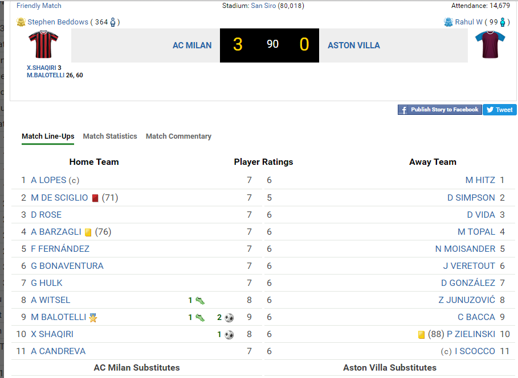This screenshot has height=378, width=518.
Task: Click the Aston Villa claret jersey icon
Action: click(x=490, y=45)
